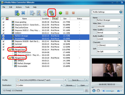Sort list by the Duration column header
Image resolution: width=125 pixels, height=95 pixels.
click(x=45, y=18)
